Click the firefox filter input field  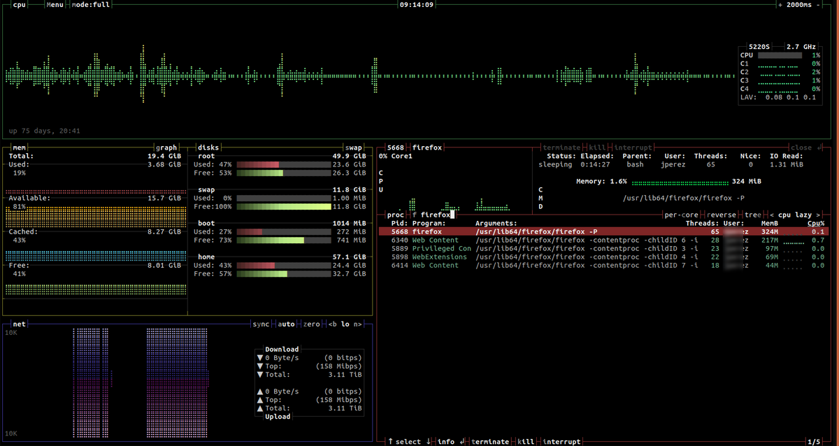[433, 215]
